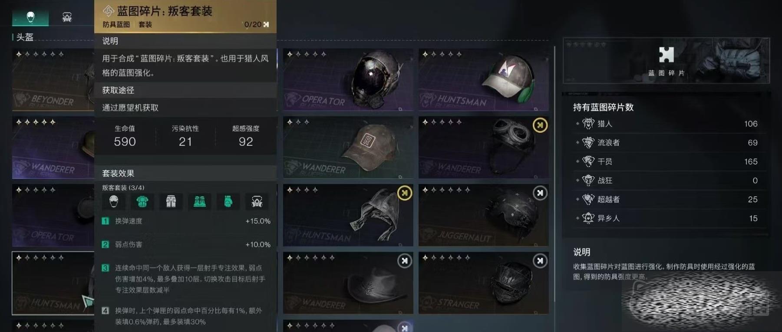Select the Beyonder helmet card
The image size is (782, 332).
53,79
